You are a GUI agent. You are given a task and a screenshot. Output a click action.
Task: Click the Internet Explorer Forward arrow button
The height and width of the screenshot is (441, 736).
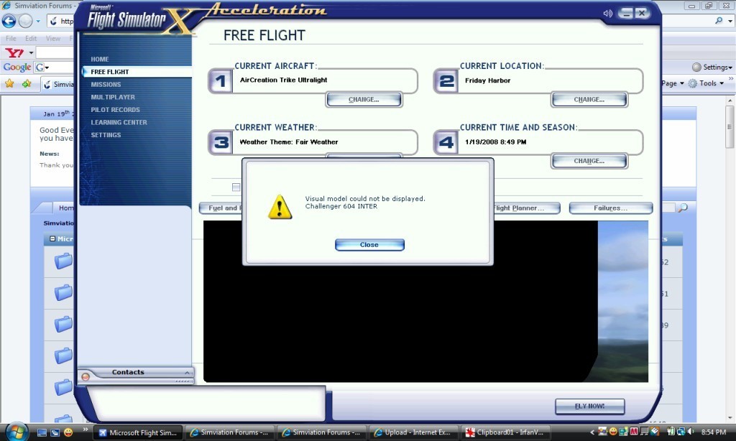click(25, 21)
